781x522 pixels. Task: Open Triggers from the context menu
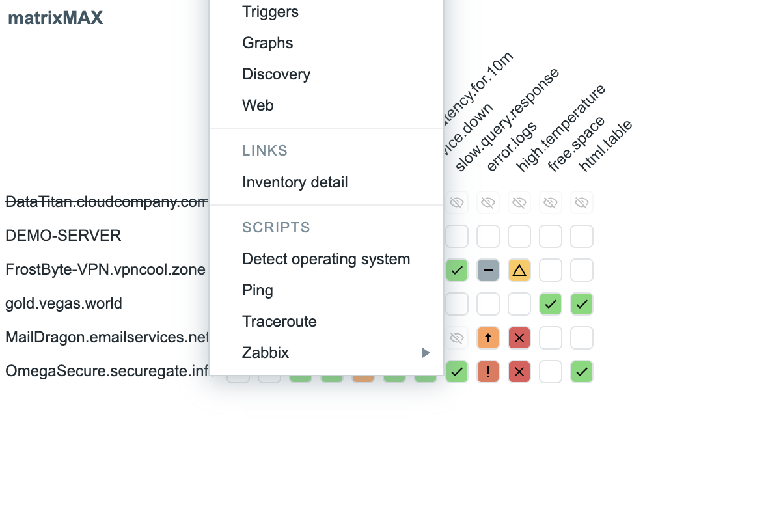point(270,12)
